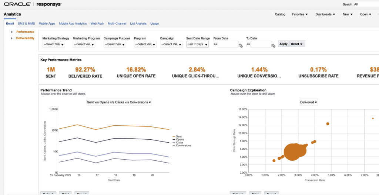Click the Sent legend entry

(x=177, y=136)
